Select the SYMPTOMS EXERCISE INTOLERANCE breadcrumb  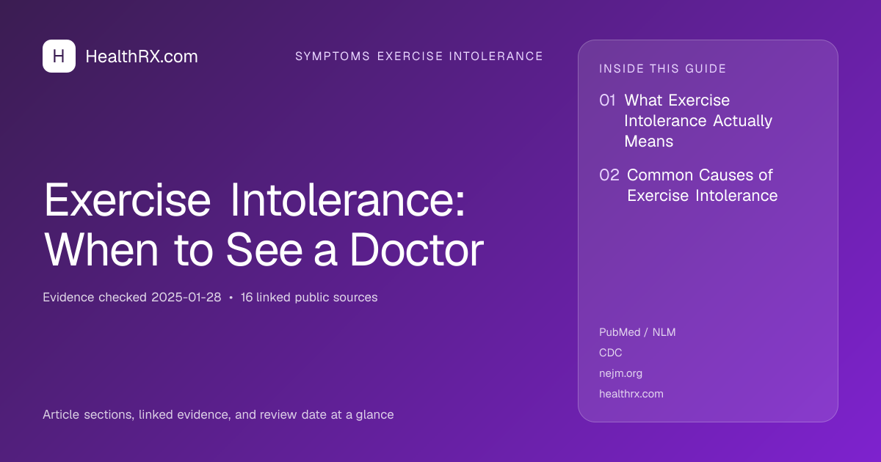[x=419, y=56]
